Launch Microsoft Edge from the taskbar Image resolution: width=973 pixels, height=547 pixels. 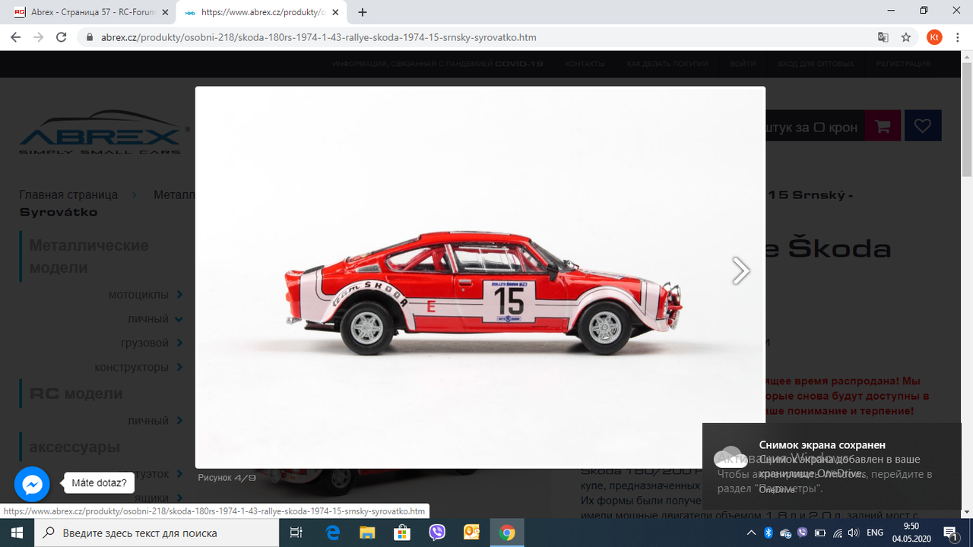pyautogui.click(x=333, y=533)
